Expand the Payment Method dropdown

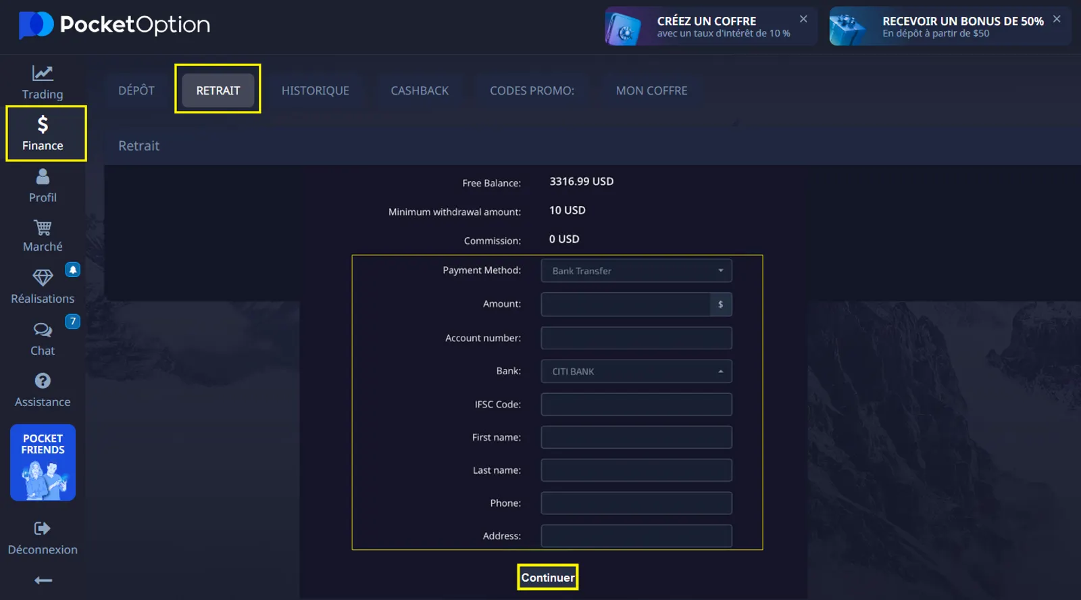tap(636, 271)
